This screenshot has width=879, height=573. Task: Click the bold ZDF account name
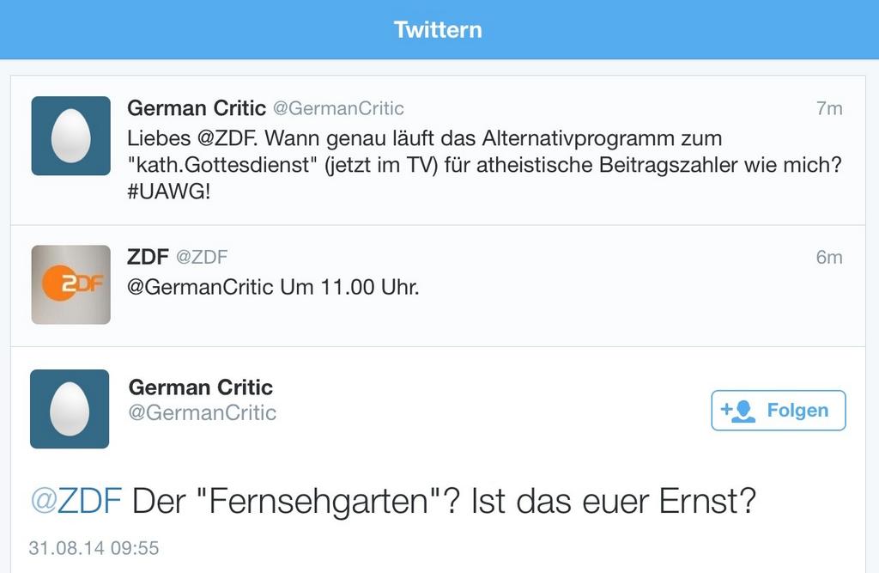click(x=148, y=257)
